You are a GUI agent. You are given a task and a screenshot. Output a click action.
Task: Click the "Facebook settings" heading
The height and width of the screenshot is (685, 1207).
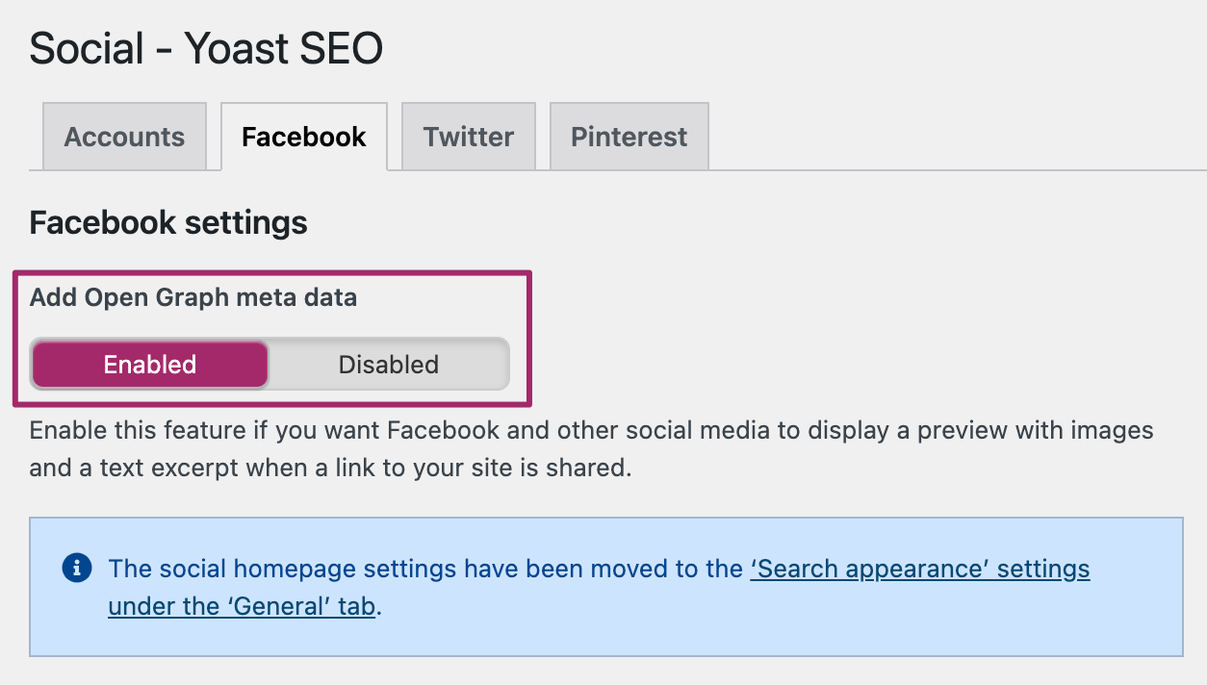(168, 223)
